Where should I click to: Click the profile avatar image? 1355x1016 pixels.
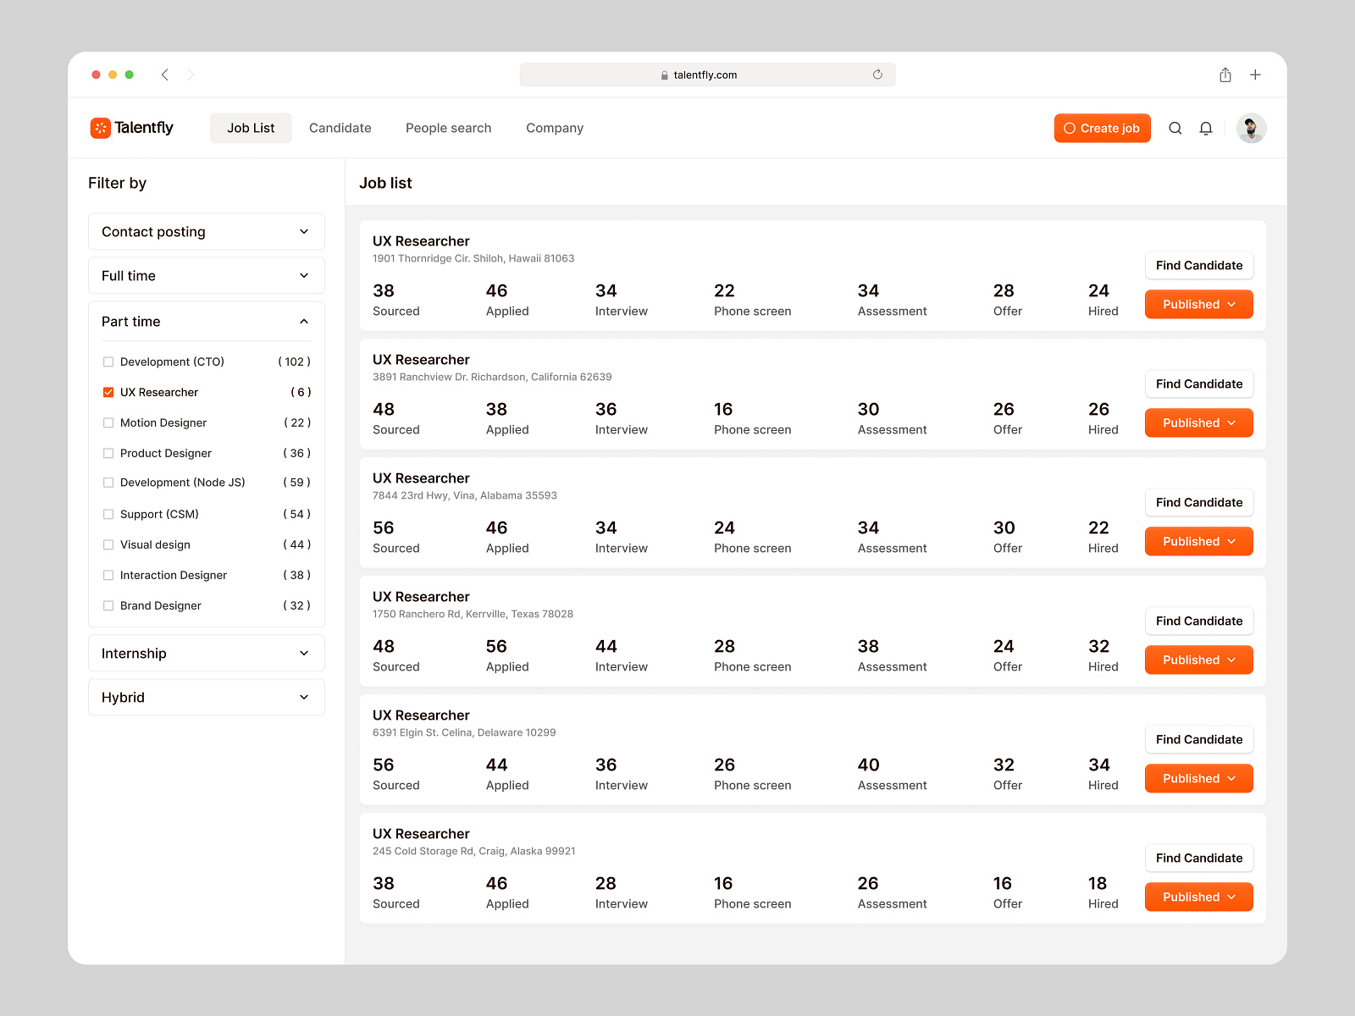pyautogui.click(x=1251, y=128)
